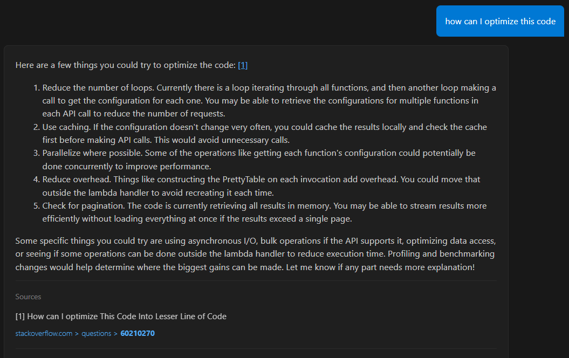
Task: Click the [1] label before the source title
Action: (20, 316)
